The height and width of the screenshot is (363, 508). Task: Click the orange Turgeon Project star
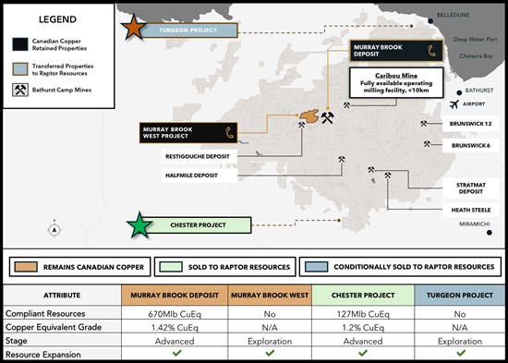133,28
